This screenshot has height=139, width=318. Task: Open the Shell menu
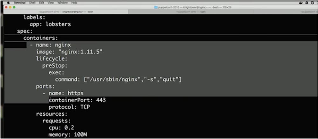(x=32, y=3)
